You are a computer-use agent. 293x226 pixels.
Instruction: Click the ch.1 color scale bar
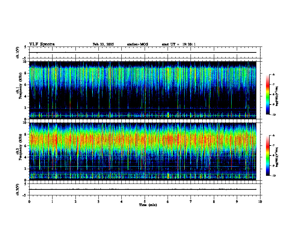[x=268, y=95]
